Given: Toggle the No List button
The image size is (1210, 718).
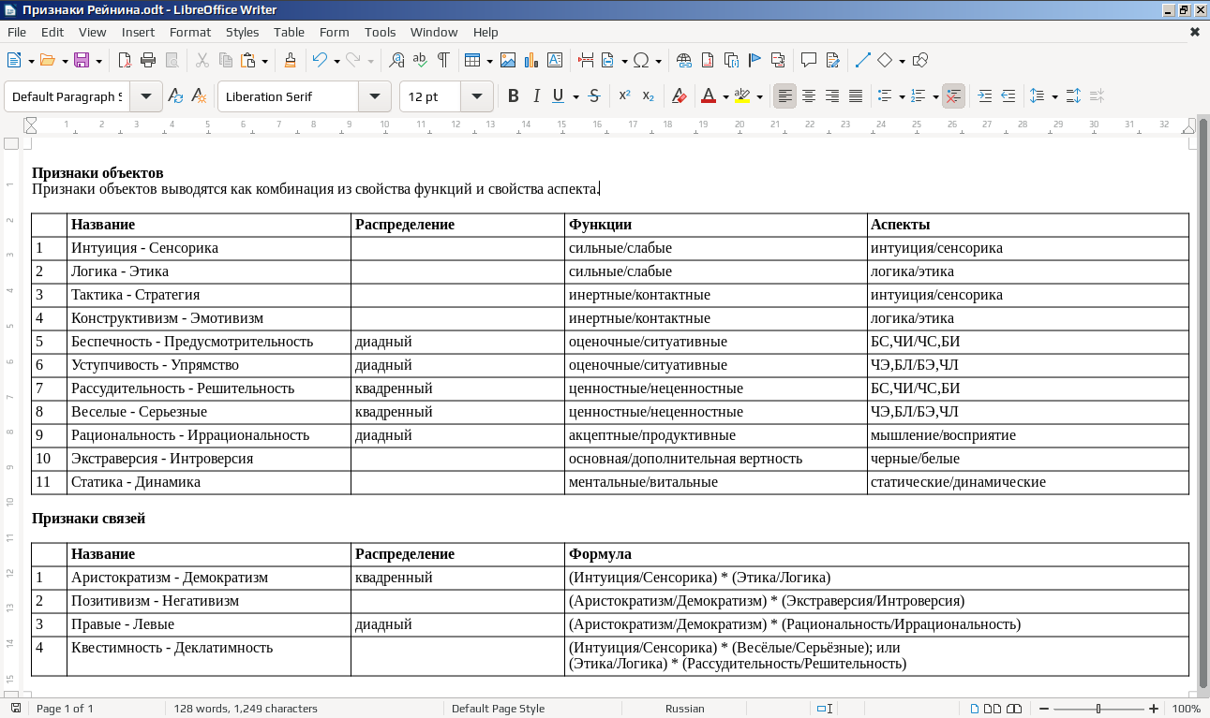Looking at the screenshot, I should click(953, 96).
